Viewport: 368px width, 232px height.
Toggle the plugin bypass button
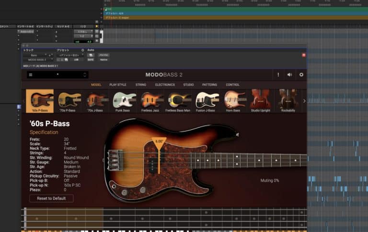[103, 55]
